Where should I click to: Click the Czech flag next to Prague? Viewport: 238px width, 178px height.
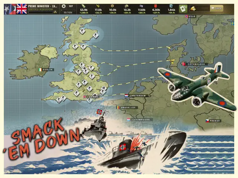[208, 121]
